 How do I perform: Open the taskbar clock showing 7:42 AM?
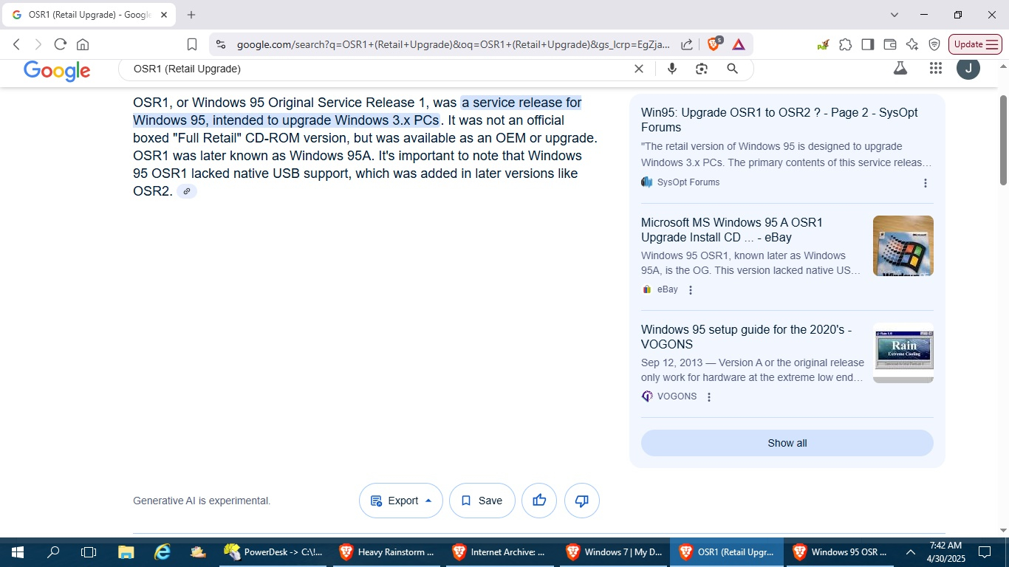click(945, 552)
